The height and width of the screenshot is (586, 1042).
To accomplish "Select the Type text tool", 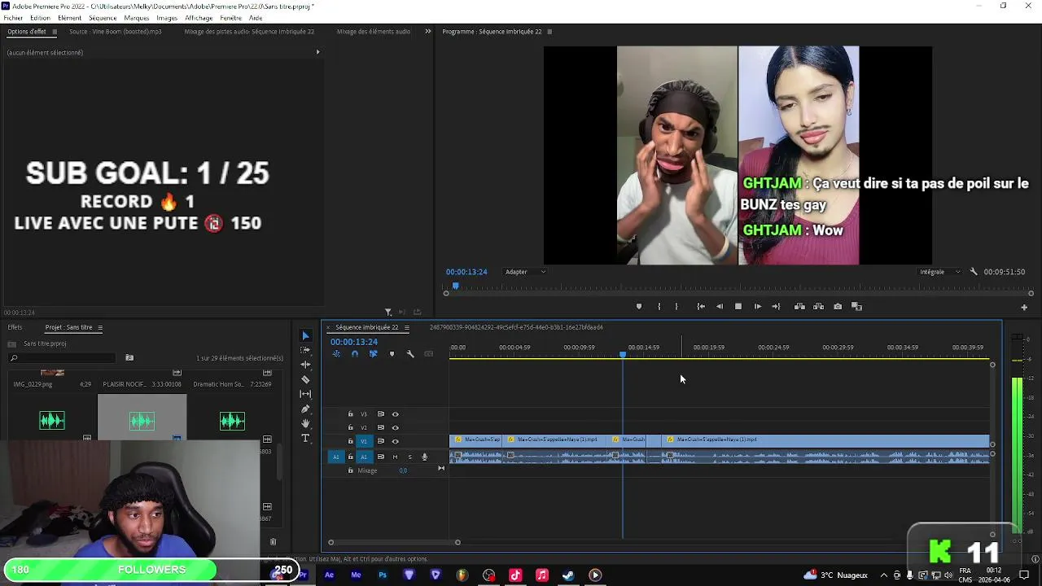I will 305,438.
